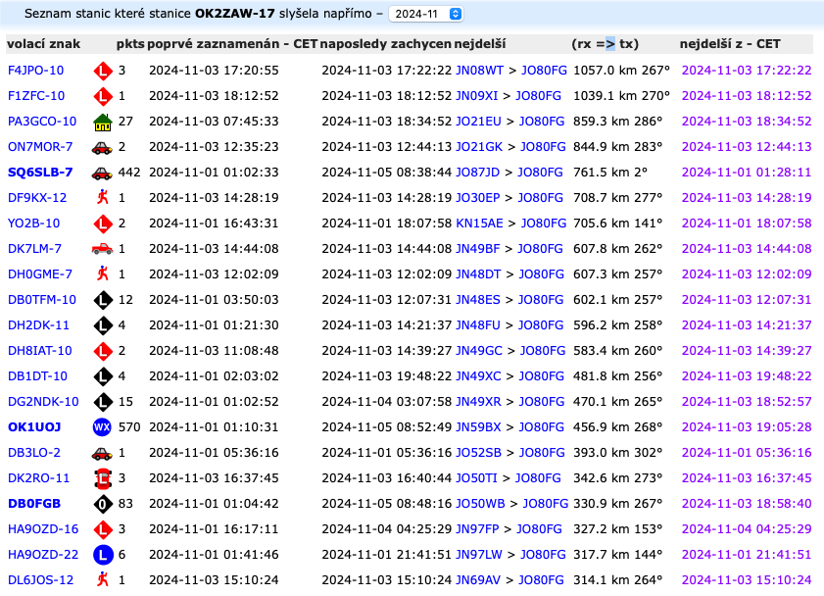824x596 pixels.
Task: Click the runner icon beside DF9KX-12
Action: (102, 198)
